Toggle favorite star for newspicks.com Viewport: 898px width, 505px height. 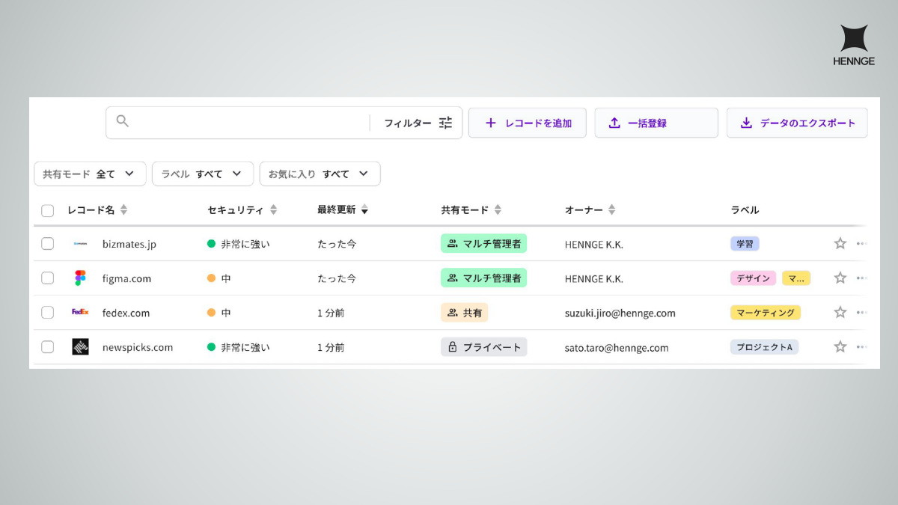click(x=839, y=346)
